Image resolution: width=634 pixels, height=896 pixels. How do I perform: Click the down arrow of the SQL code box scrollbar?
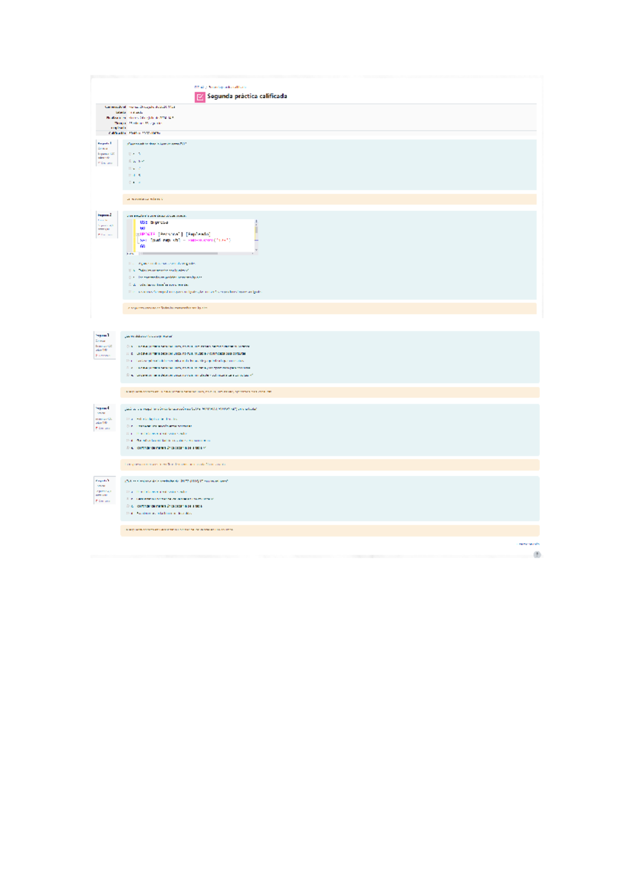click(256, 250)
